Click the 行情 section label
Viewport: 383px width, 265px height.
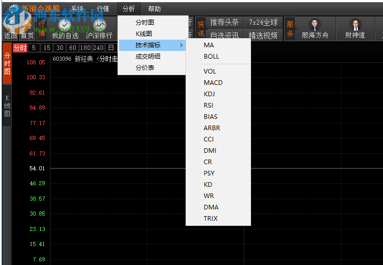[42, 28]
